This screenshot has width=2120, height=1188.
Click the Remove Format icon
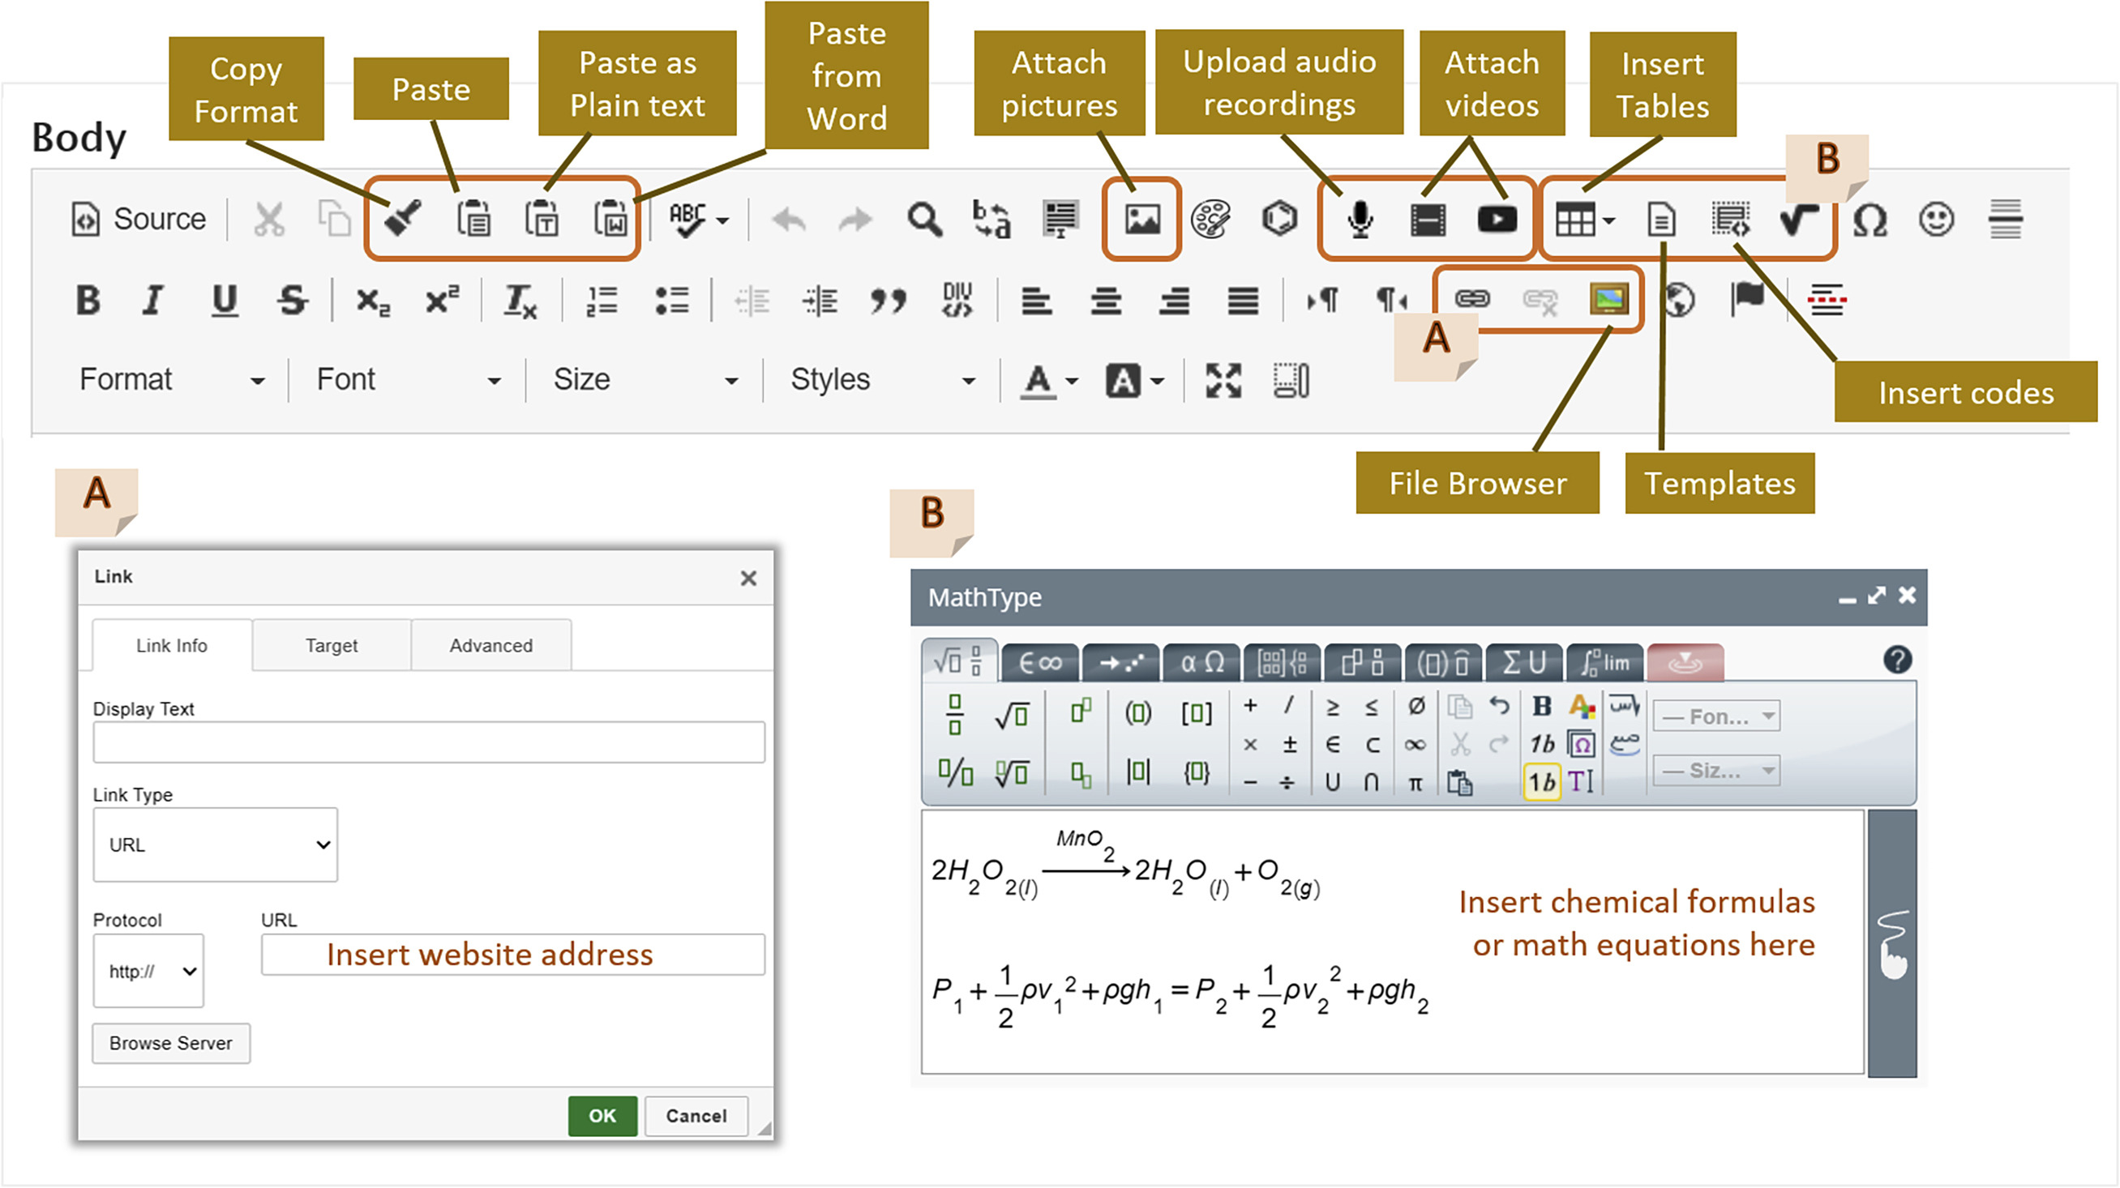coord(520,301)
